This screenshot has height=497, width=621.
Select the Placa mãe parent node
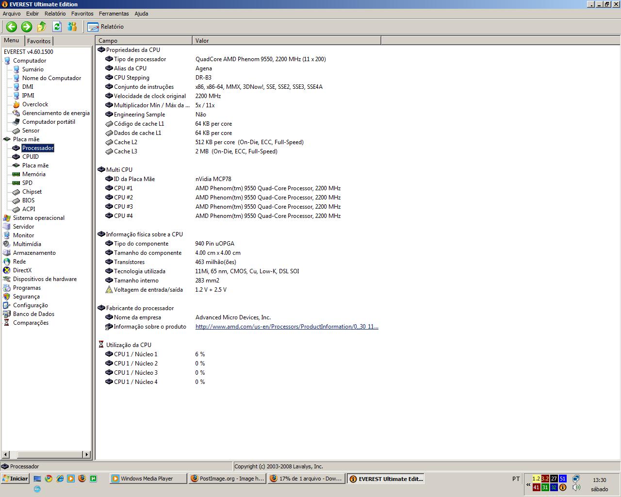[26, 139]
